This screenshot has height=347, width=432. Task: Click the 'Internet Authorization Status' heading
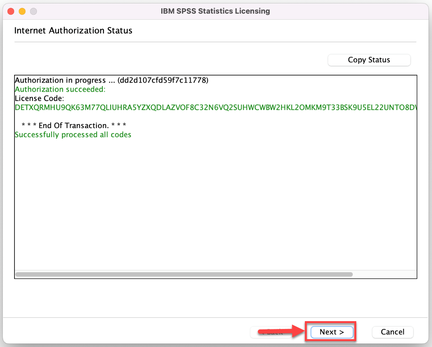click(x=73, y=30)
